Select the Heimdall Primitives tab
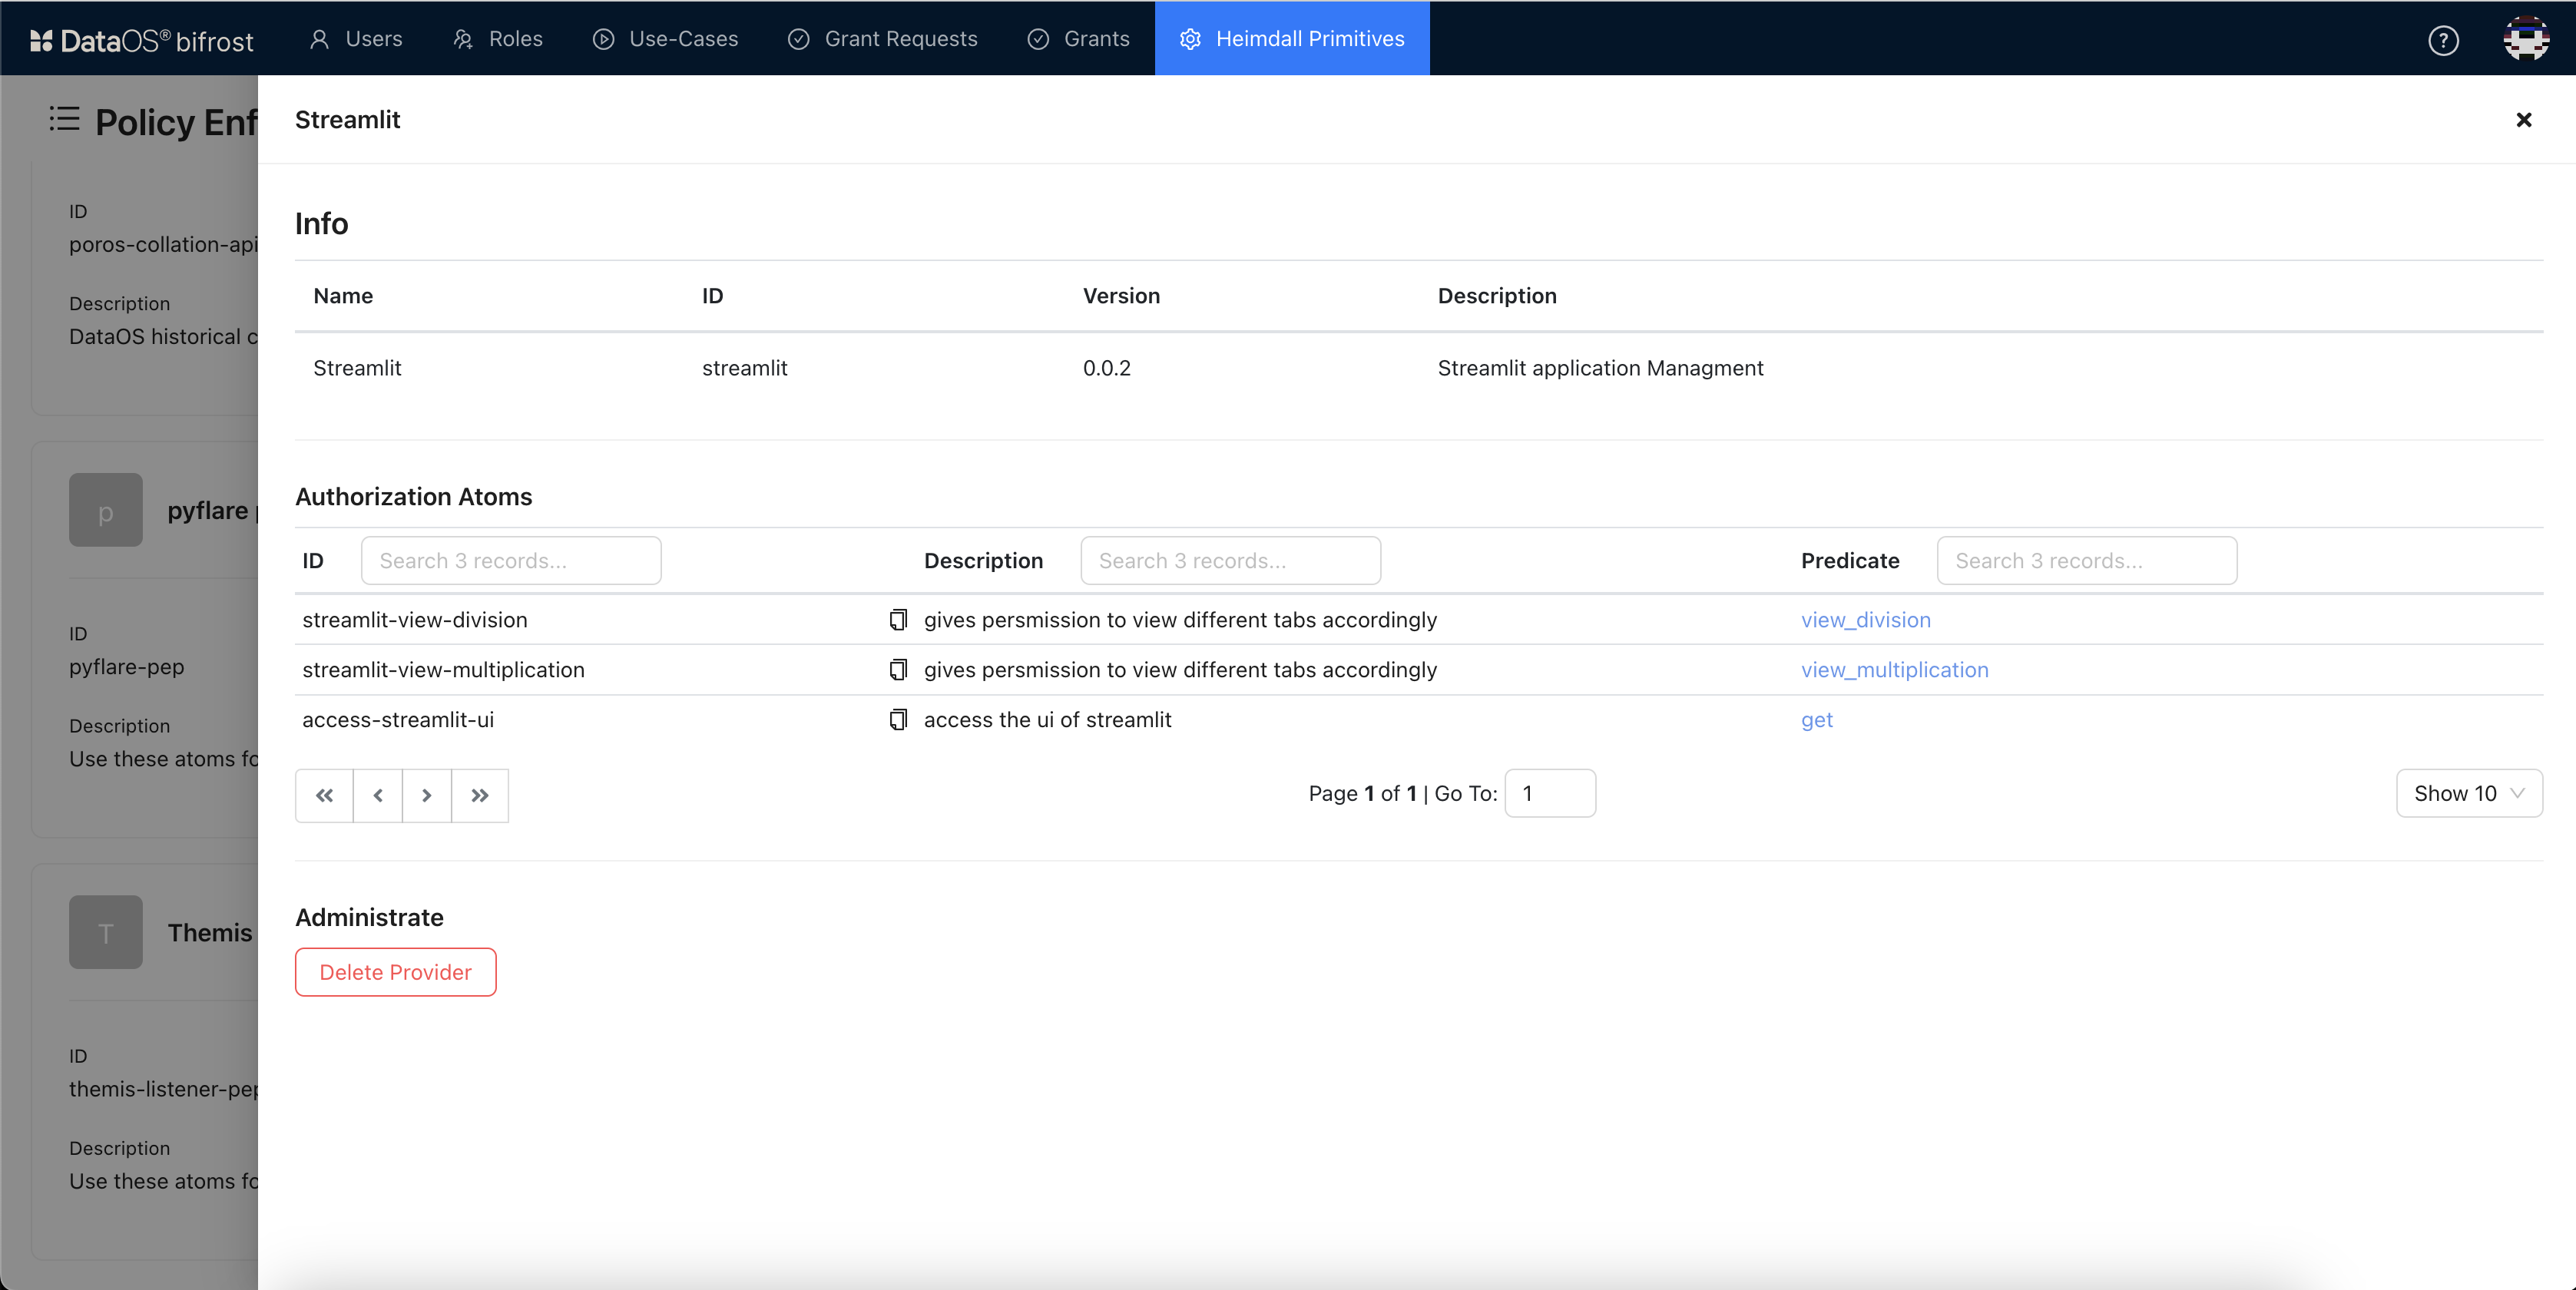This screenshot has width=2576, height=1290. pos(1292,38)
